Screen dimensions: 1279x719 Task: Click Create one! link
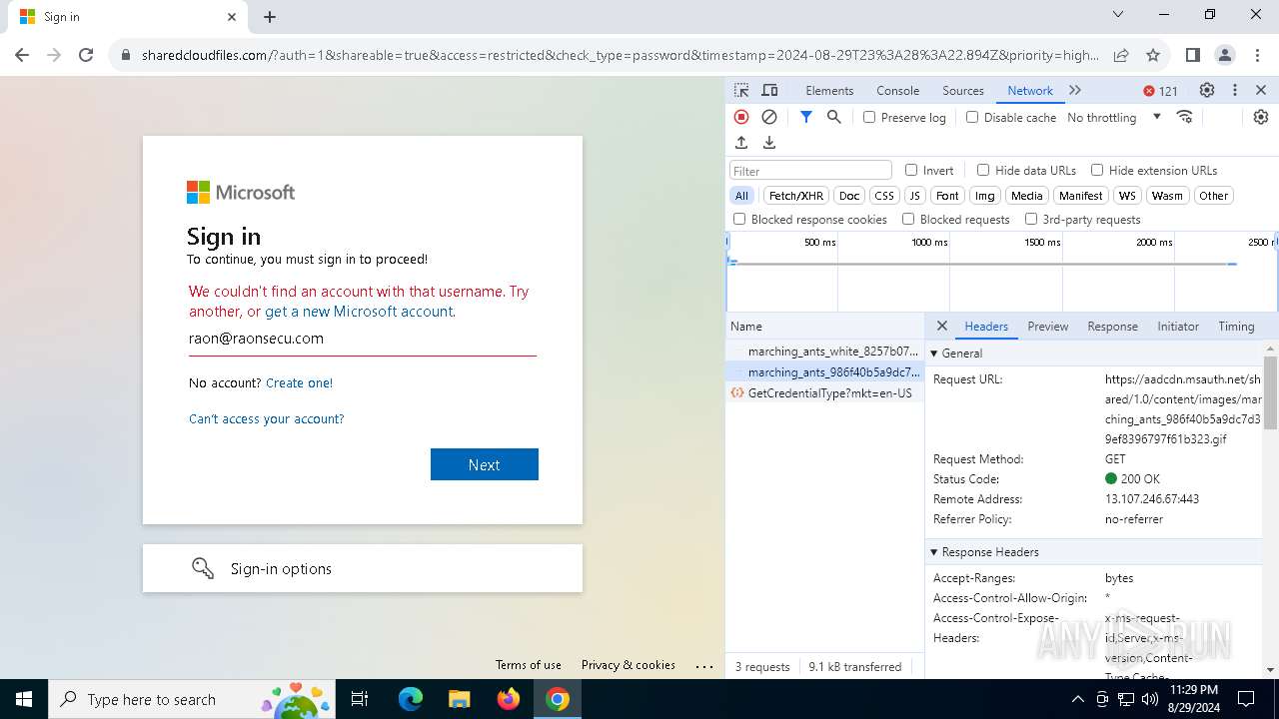(299, 382)
